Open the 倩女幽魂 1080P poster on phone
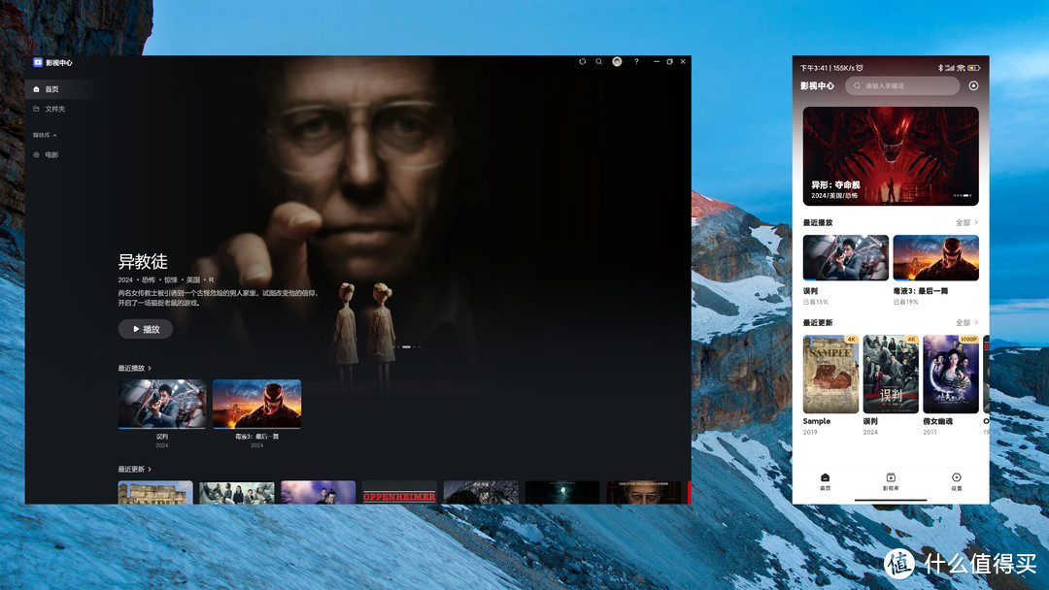Image resolution: width=1049 pixels, height=590 pixels. (951, 375)
